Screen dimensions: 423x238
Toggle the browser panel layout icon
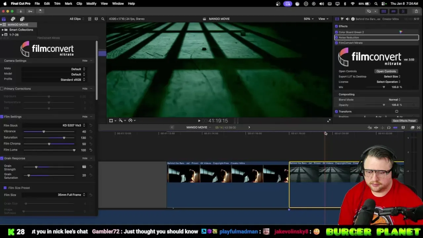(384, 11)
